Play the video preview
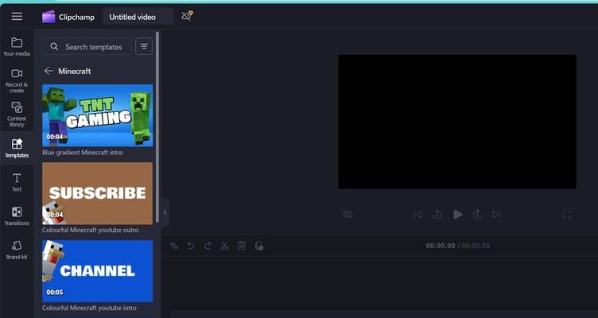The height and width of the screenshot is (318, 598). (x=458, y=215)
